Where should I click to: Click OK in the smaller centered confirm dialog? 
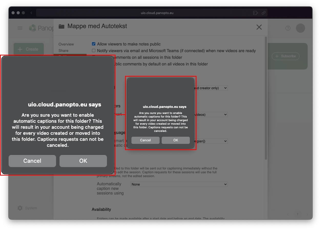pyautogui.click(x=176, y=140)
